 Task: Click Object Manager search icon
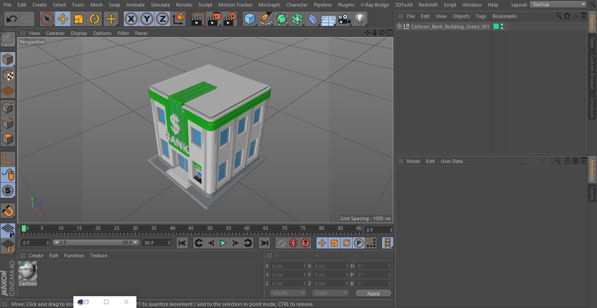pos(559,16)
